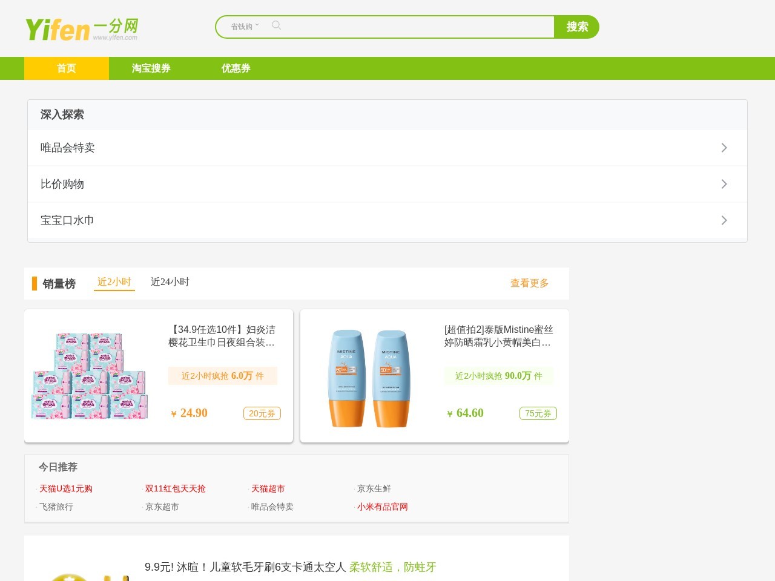Open the sanitary pad product image
This screenshot has height=581, width=775.
pyautogui.click(x=90, y=376)
